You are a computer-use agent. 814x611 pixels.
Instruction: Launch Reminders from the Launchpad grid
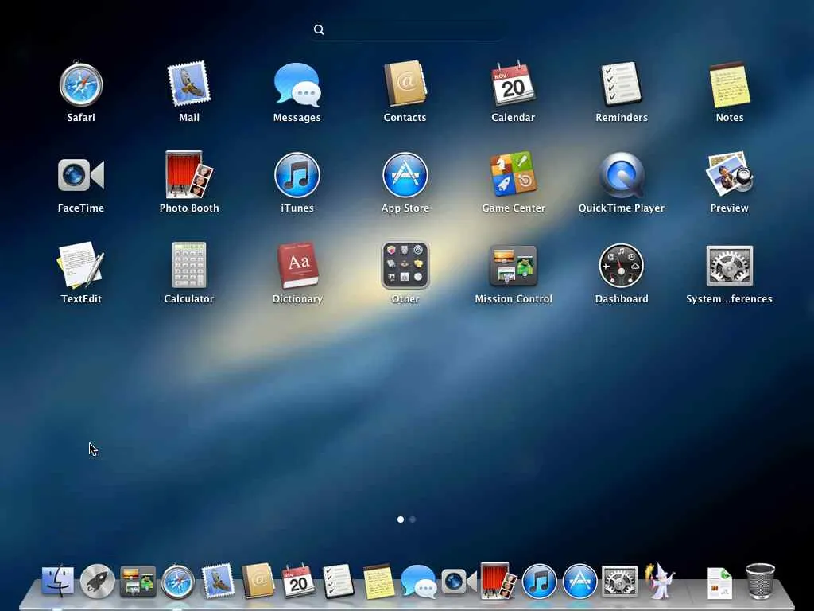[x=622, y=84]
